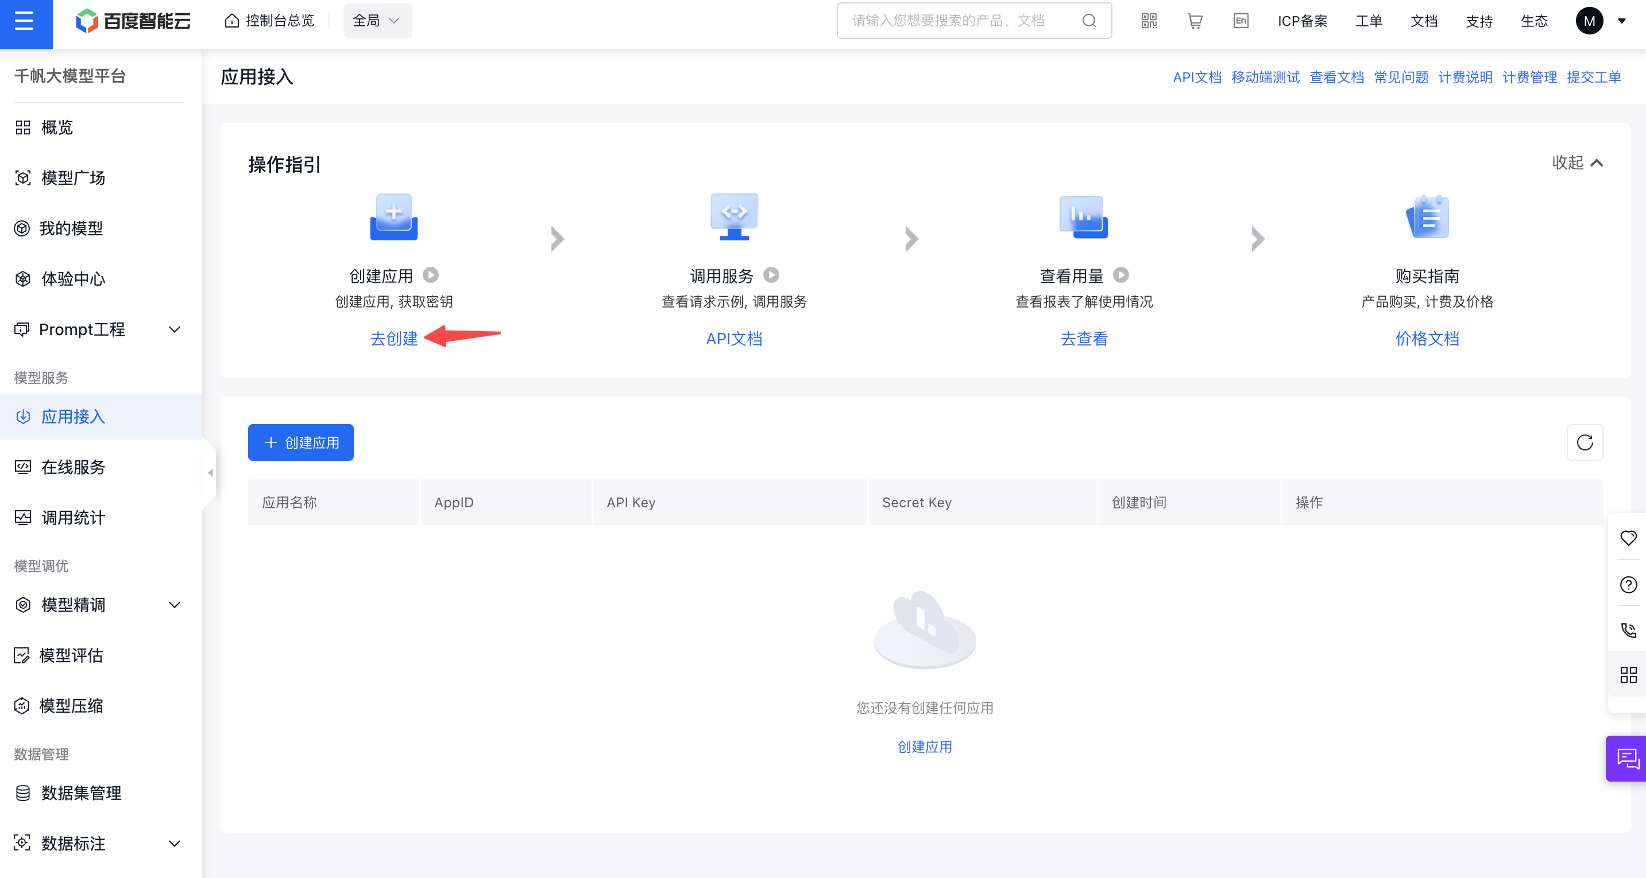The width and height of the screenshot is (1646, 878).
Task: Switch language with the En icon
Action: [x=1241, y=21]
